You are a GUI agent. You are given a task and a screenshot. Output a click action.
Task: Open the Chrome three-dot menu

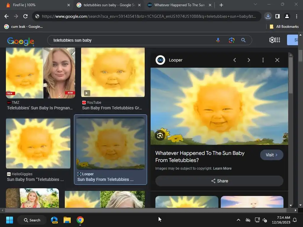coord(296,17)
